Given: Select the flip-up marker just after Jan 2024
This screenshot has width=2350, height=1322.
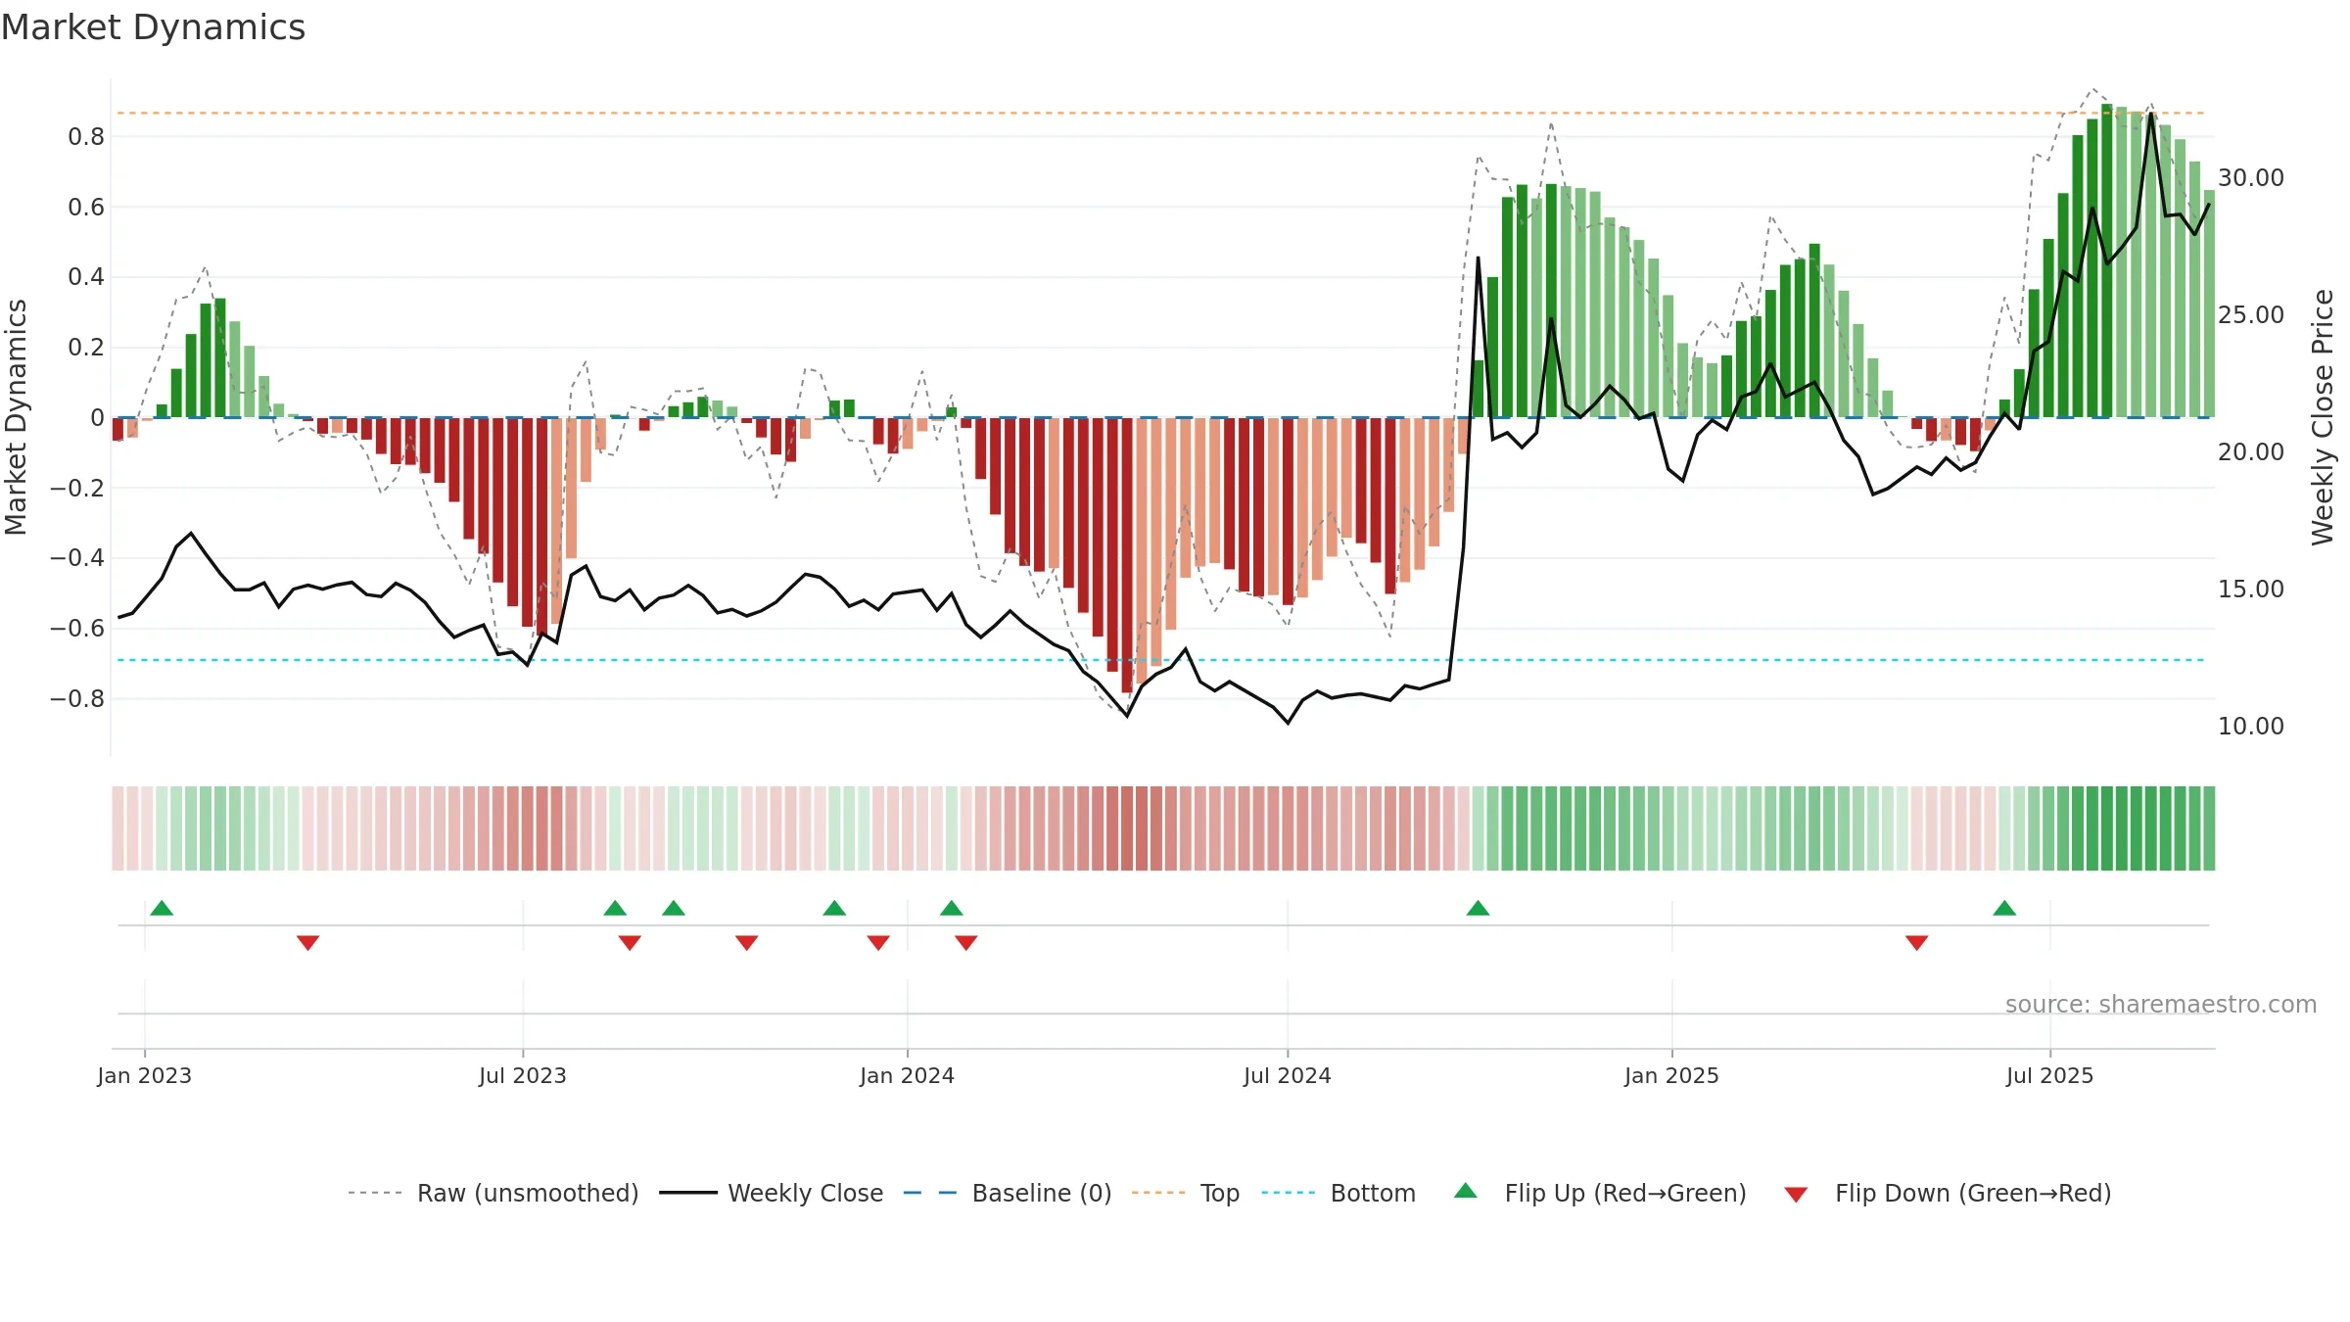Looking at the screenshot, I should [952, 908].
